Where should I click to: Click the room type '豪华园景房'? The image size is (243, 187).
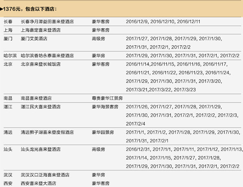[103, 132]
